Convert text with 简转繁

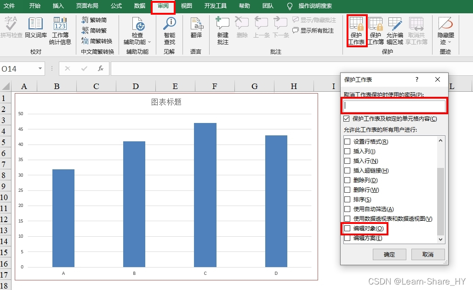94,30
